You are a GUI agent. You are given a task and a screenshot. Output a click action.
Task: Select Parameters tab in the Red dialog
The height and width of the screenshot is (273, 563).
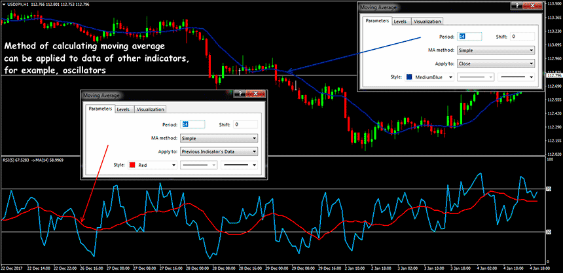click(x=100, y=109)
